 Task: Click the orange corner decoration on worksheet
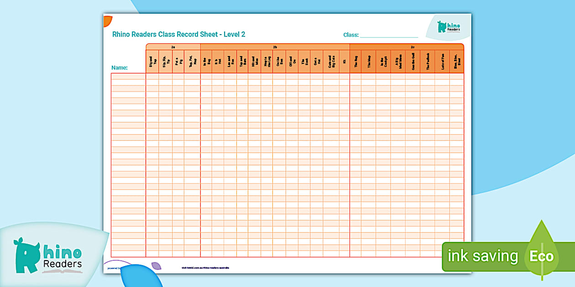coord(107,20)
